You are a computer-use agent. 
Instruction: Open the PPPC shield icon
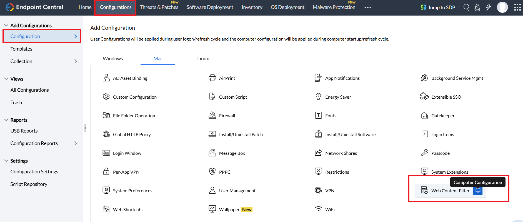pyautogui.click(x=212, y=171)
